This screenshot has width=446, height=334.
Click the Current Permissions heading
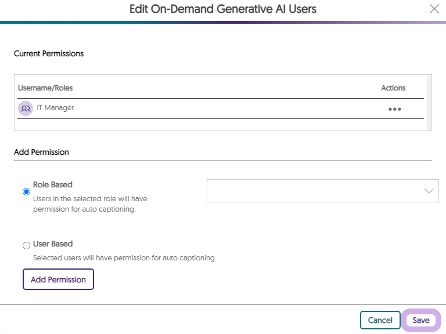coord(49,54)
